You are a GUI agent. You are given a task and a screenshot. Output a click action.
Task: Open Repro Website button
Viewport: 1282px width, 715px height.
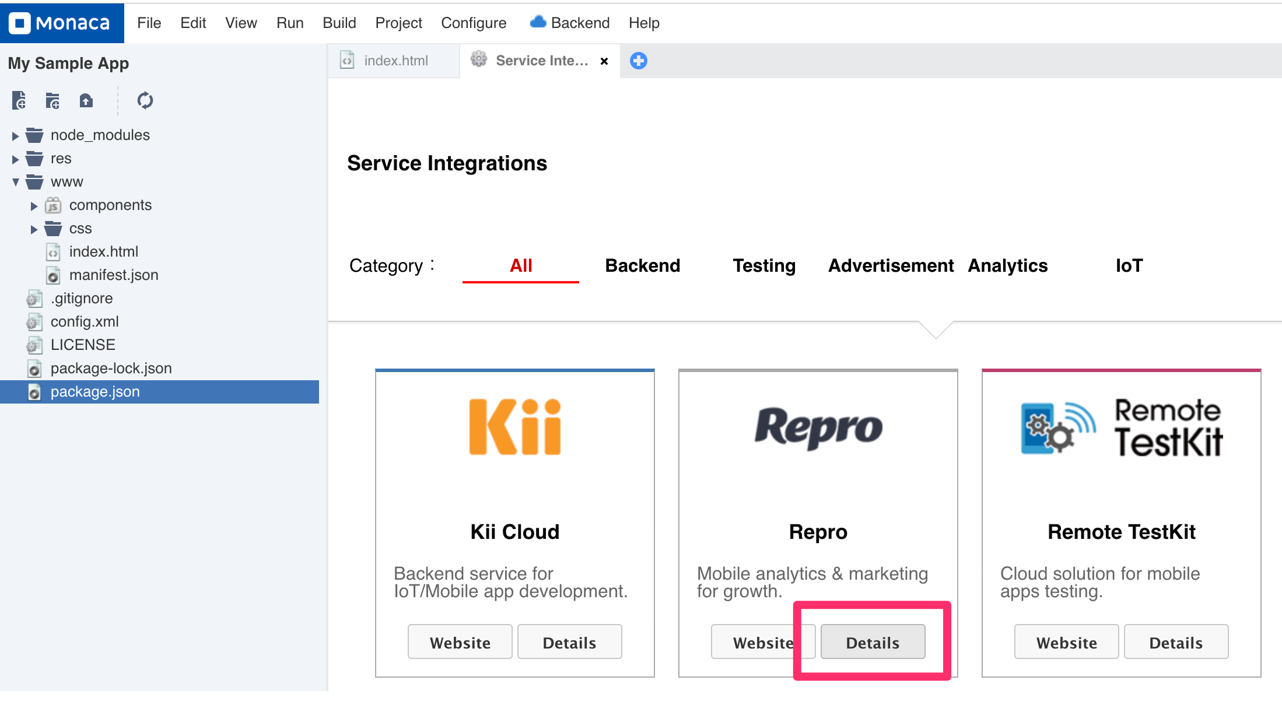click(x=763, y=642)
